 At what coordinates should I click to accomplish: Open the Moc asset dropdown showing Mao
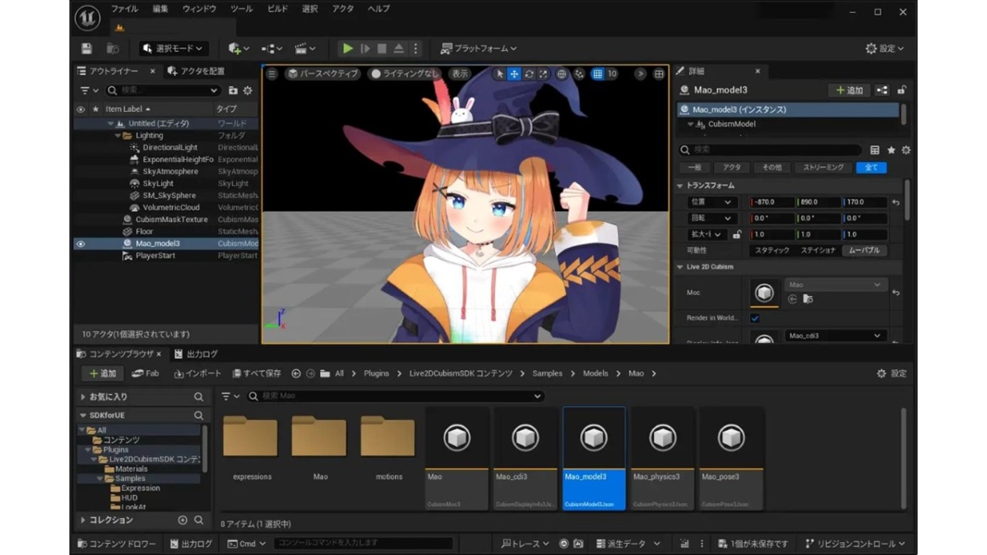pyautogui.click(x=834, y=284)
